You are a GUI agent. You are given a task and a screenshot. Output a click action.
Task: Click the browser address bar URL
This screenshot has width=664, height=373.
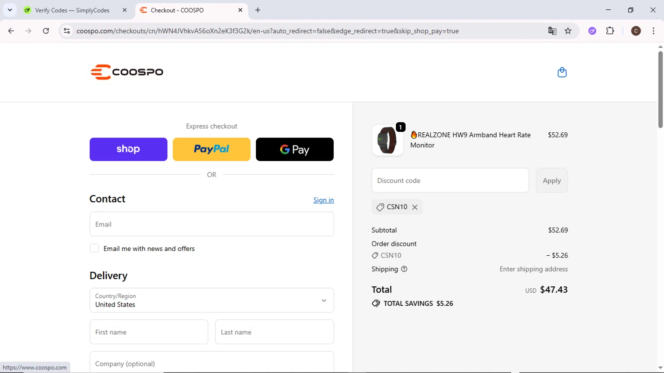pos(267,31)
